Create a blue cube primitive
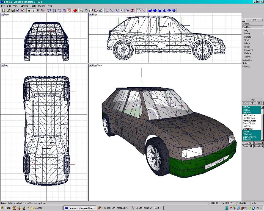 [150, 10]
